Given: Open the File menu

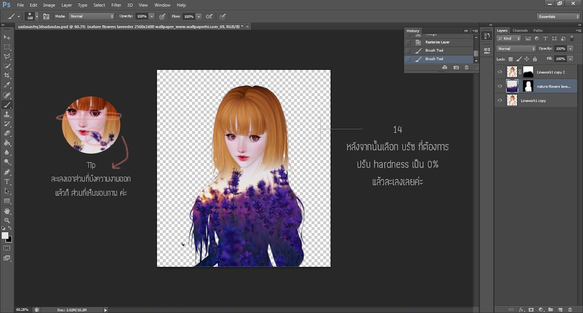Looking at the screenshot, I should (20, 5).
